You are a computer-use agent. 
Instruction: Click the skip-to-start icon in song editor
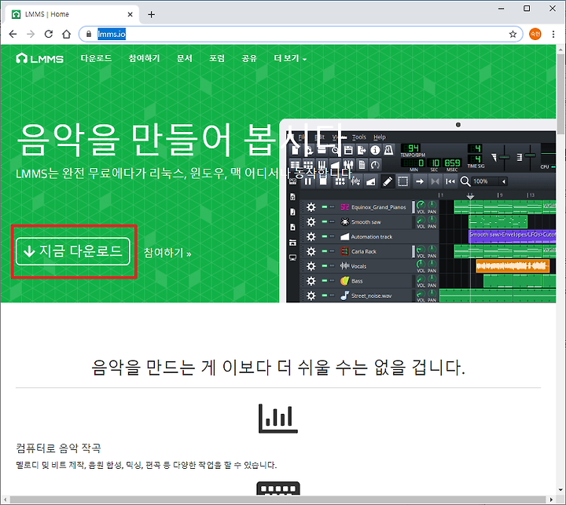[450, 181]
